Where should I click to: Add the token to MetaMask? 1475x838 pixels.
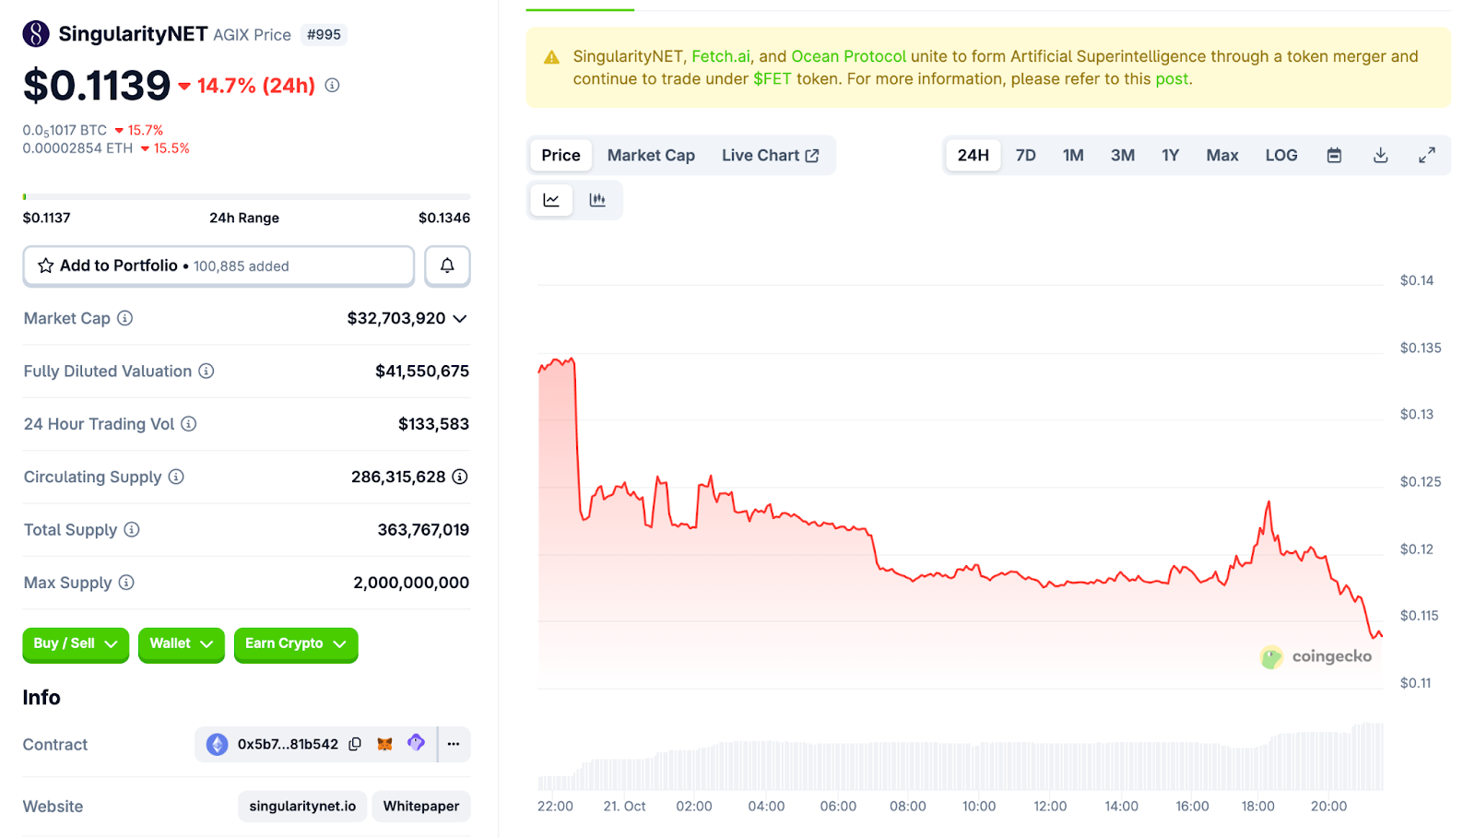coord(384,743)
